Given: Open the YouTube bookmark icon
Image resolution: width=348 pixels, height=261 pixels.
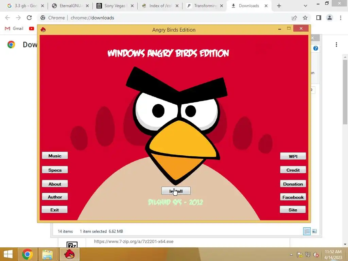Looking at the screenshot, I should [32, 29].
